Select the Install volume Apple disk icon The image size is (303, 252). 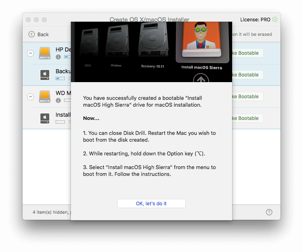coord(45,118)
